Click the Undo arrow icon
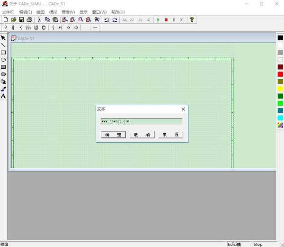 [106, 19]
